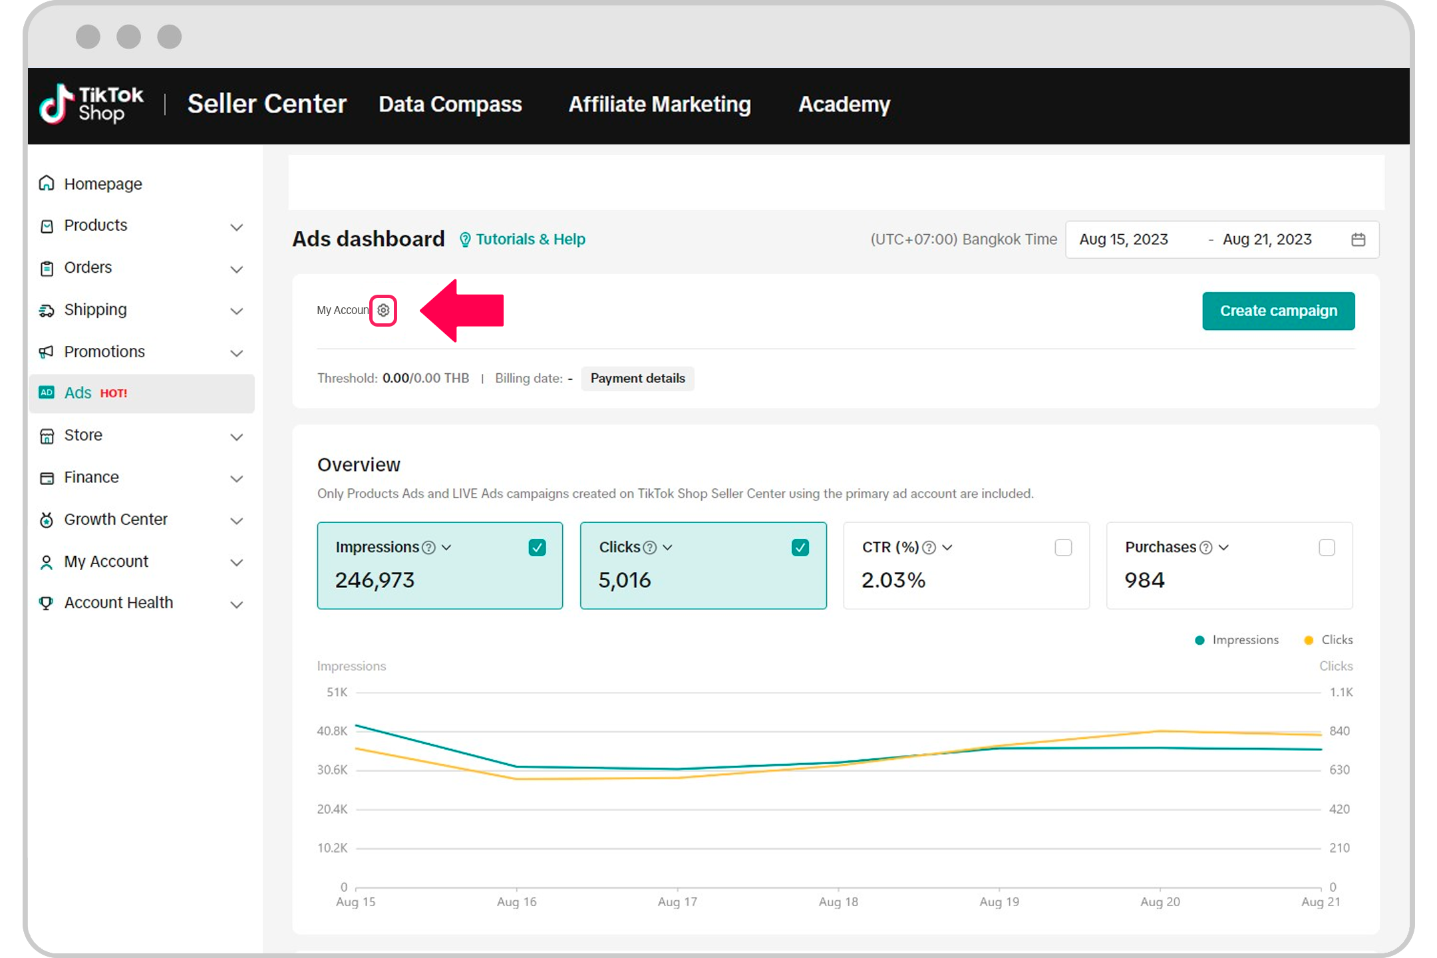The width and height of the screenshot is (1437, 958).
Task: Expand the Shipping sidebar chevron
Action: tap(236, 311)
